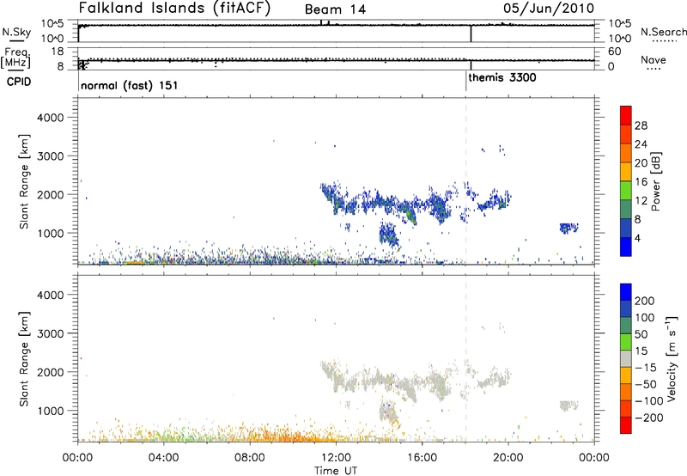Viewport: 687px width, 476px height.
Task: Click 'themis 3300' CPID text
Action: coord(502,78)
